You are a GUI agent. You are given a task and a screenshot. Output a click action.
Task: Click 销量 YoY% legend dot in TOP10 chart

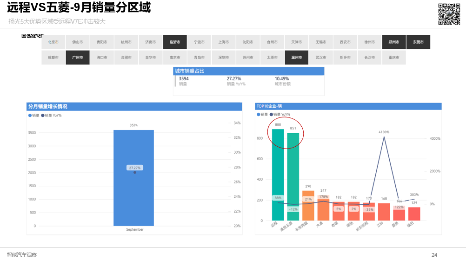click(271, 114)
